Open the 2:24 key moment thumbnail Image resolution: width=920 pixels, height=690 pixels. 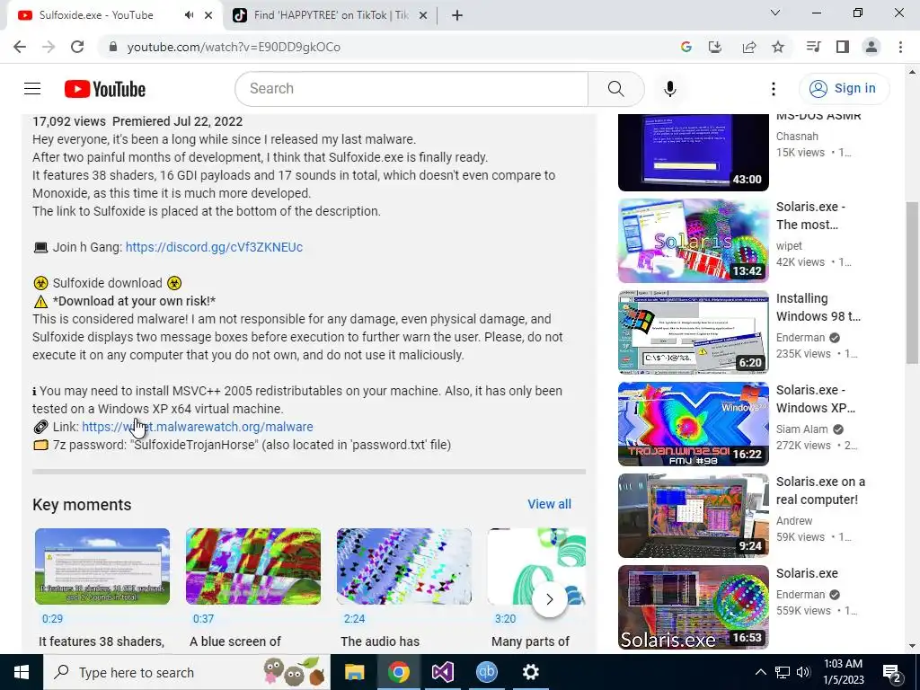point(404,566)
